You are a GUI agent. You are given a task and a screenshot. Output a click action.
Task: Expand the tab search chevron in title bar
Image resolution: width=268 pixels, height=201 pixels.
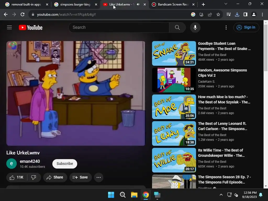pos(226,4)
